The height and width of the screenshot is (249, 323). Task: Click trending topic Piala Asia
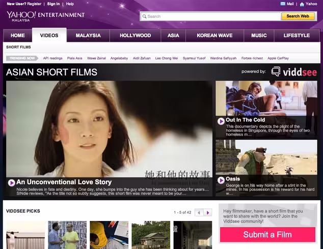[74, 58]
